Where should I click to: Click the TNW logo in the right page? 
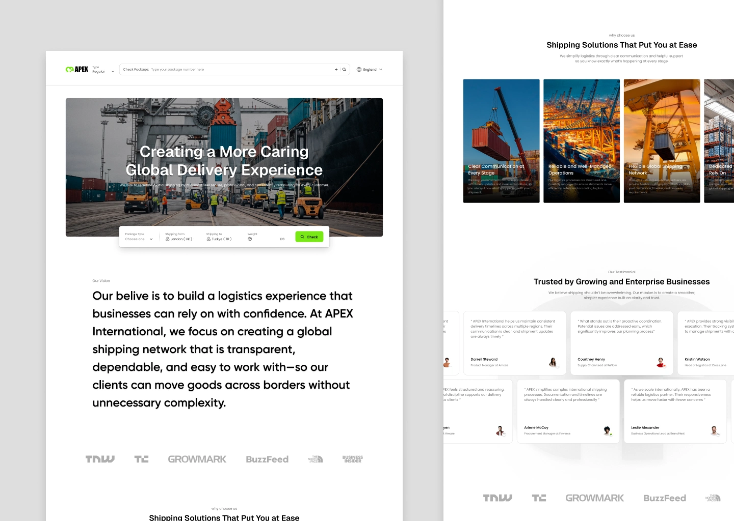coord(497,498)
